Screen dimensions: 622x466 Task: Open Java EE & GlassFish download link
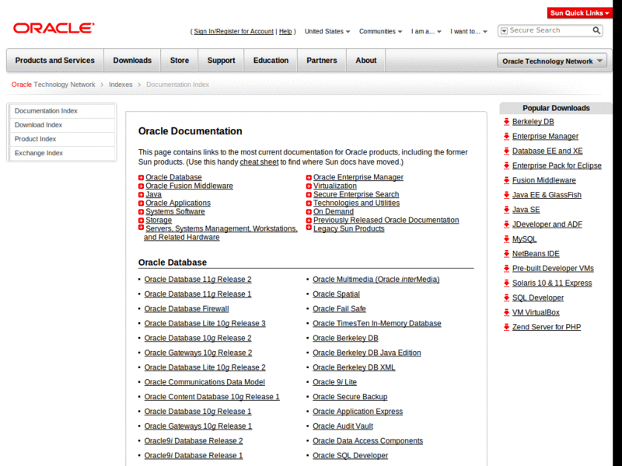tap(547, 195)
